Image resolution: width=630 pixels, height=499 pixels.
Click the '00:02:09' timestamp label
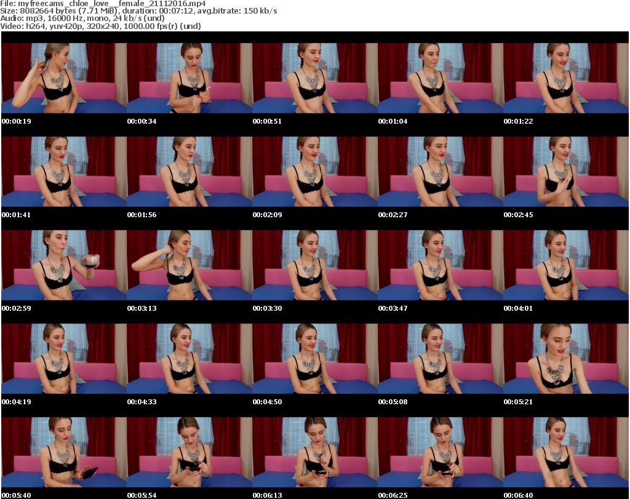coord(267,215)
